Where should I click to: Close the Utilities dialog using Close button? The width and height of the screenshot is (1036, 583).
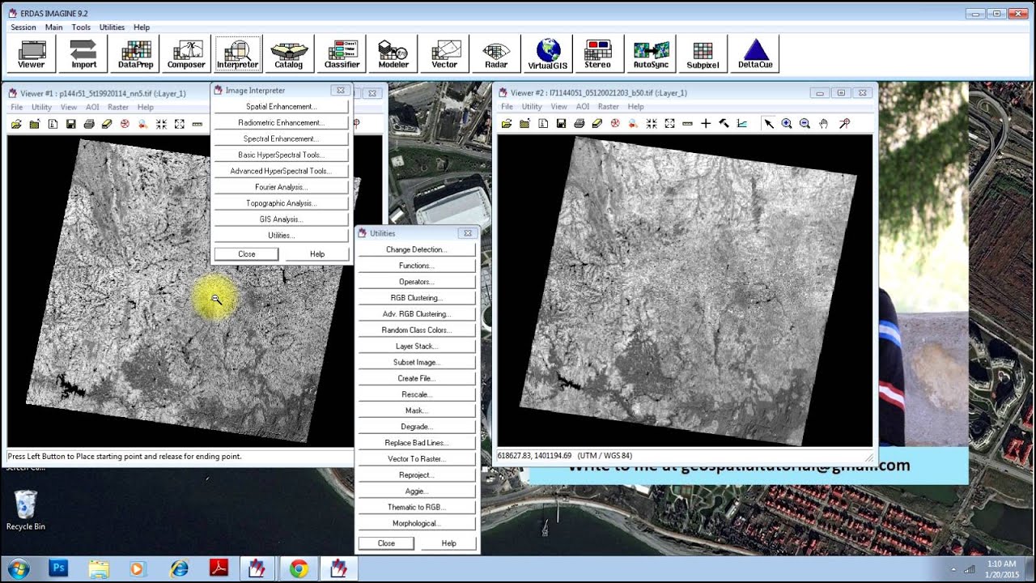point(386,543)
